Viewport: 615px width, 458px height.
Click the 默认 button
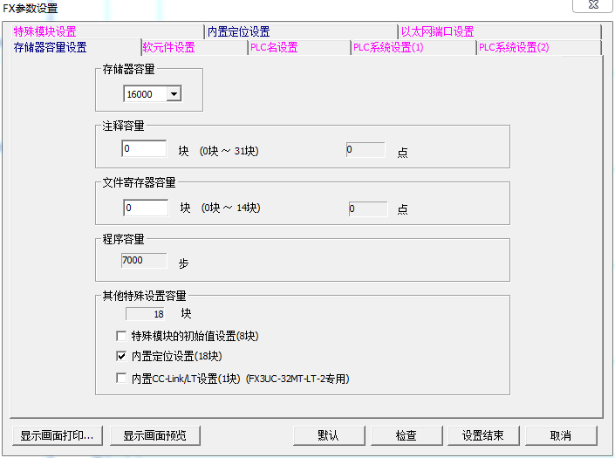point(328,435)
